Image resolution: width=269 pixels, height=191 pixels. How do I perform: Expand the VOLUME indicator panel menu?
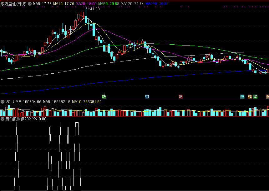tap(3, 102)
